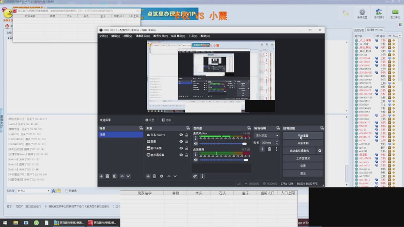Open the 文件(F) menu in OBS
The width and height of the screenshot is (404, 227).
point(104,36)
